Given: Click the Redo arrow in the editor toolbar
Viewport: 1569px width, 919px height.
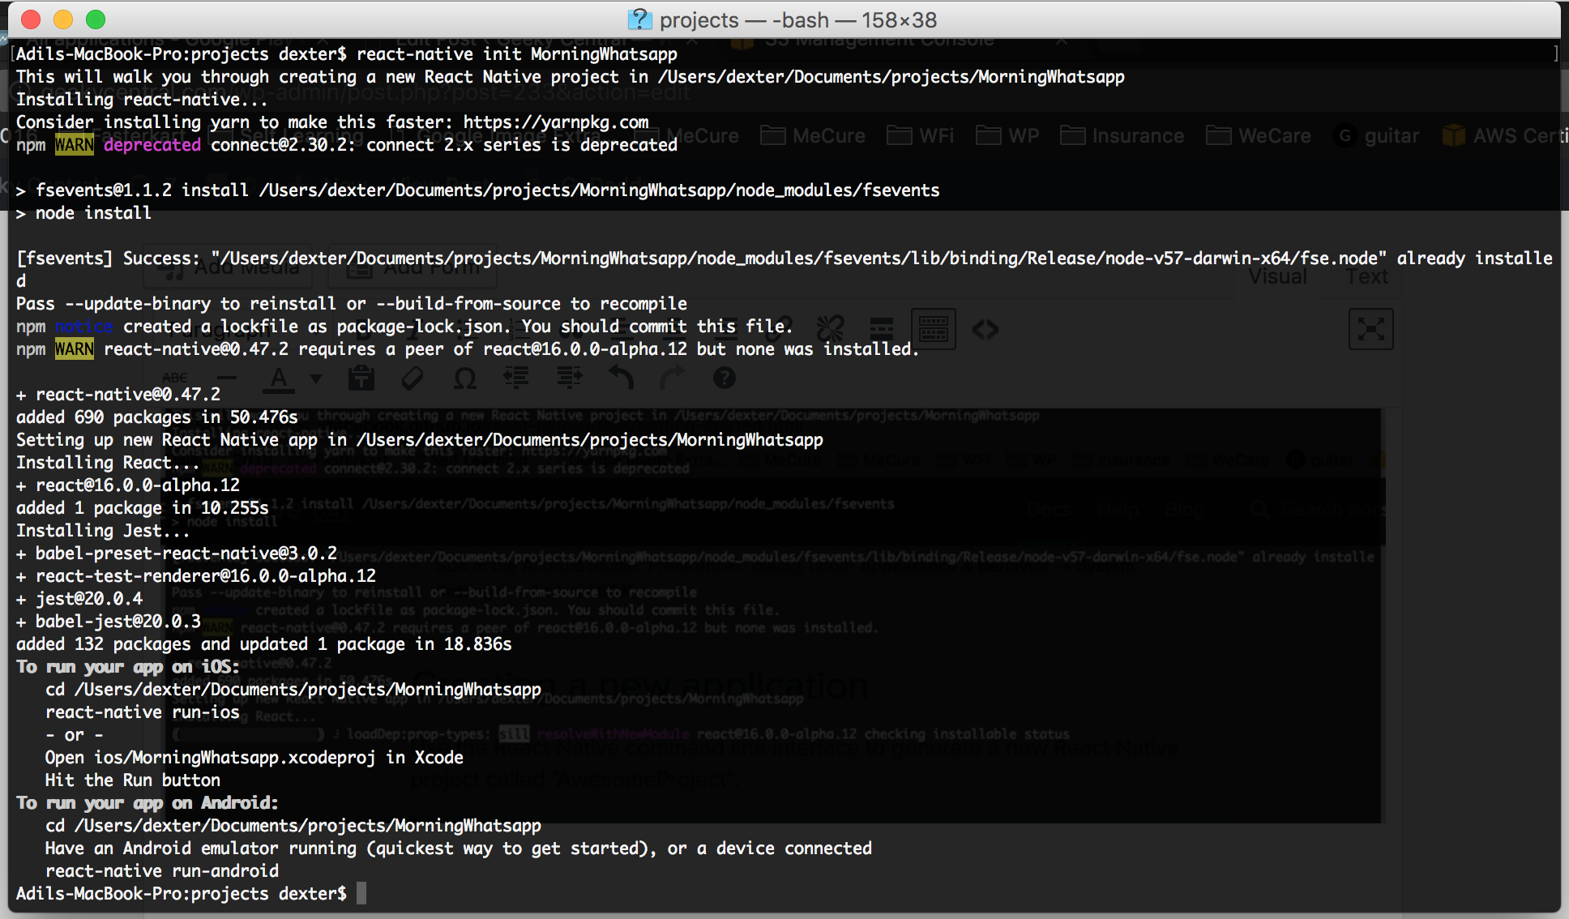Looking at the screenshot, I should [x=672, y=378].
